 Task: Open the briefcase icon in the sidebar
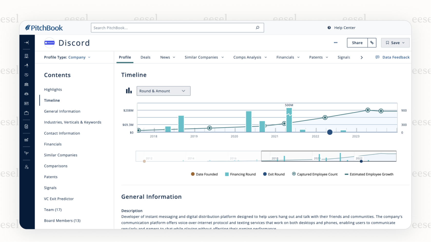[x=26, y=113]
